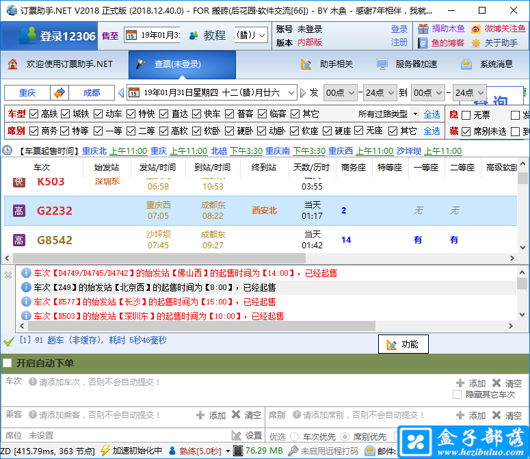Close the log panel with the X icon

pos(8,275)
